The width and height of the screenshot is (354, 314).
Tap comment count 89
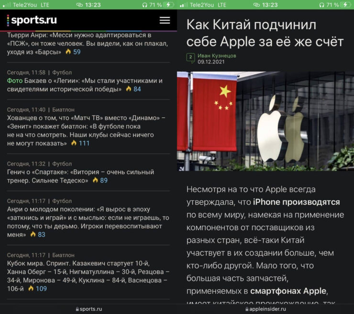tap(104, 180)
